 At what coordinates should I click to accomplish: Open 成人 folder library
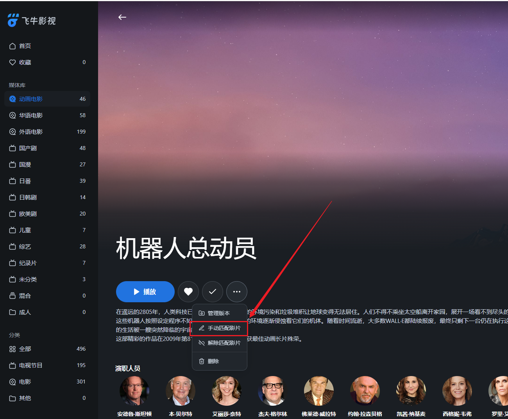(x=47, y=312)
